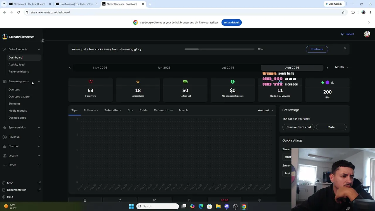The image size is (375, 211).
Task: Switch to the Followers tab
Action: [91, 110]
